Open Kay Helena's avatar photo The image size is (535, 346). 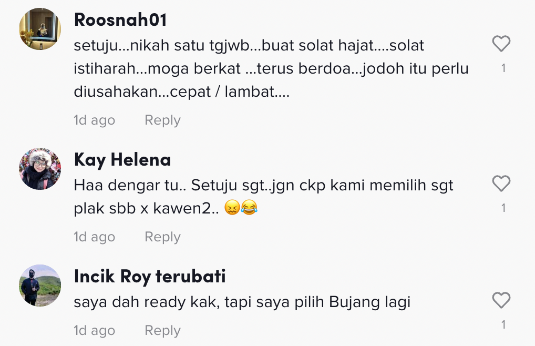[40, 169]
